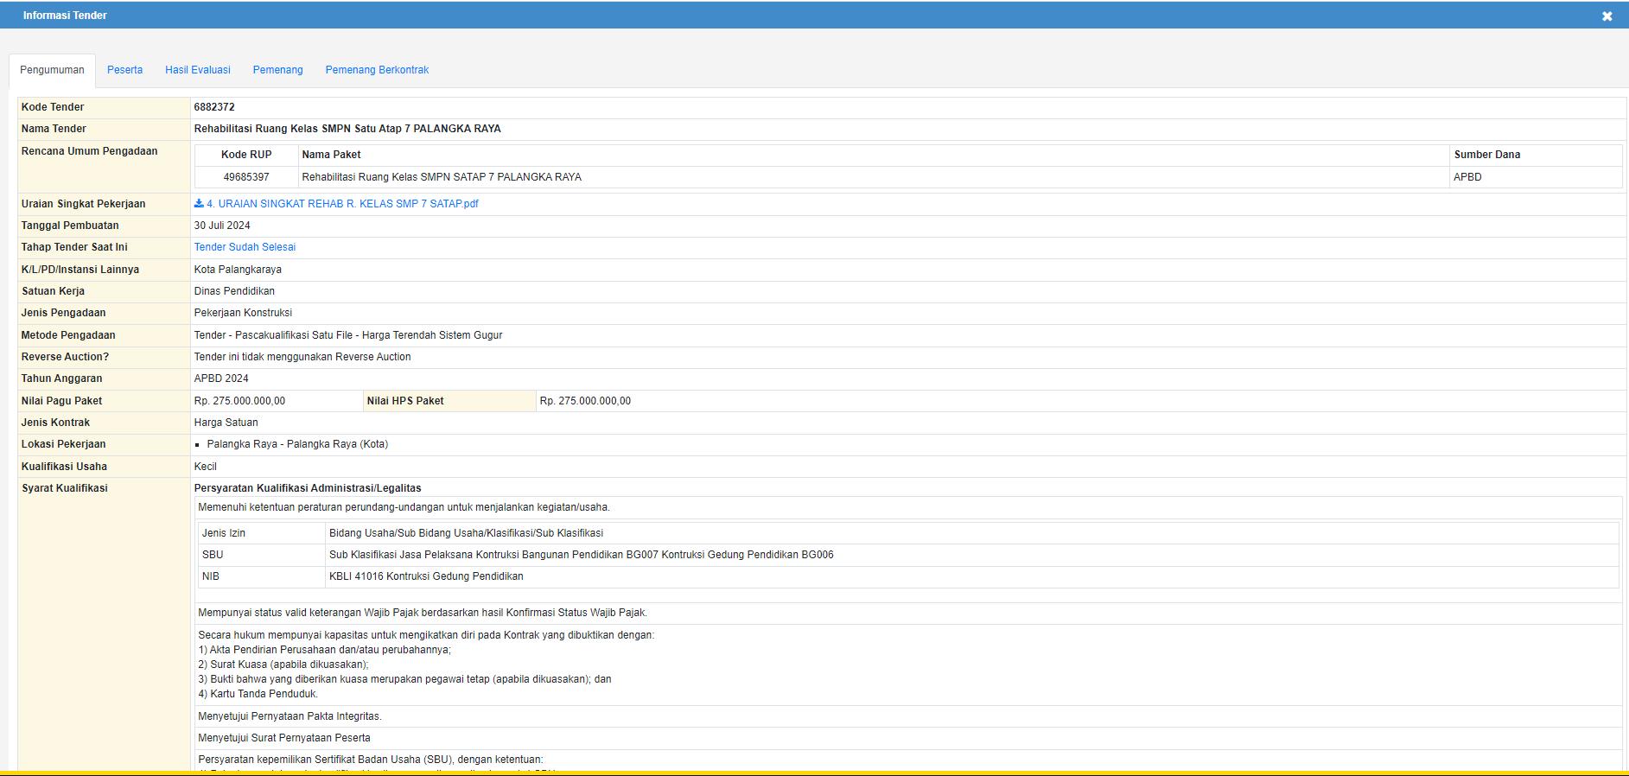The width and height of the screenshot is (1629, 776).
Task: Open the Pemenang Berkontrak tab
Action: pos(377,70)
